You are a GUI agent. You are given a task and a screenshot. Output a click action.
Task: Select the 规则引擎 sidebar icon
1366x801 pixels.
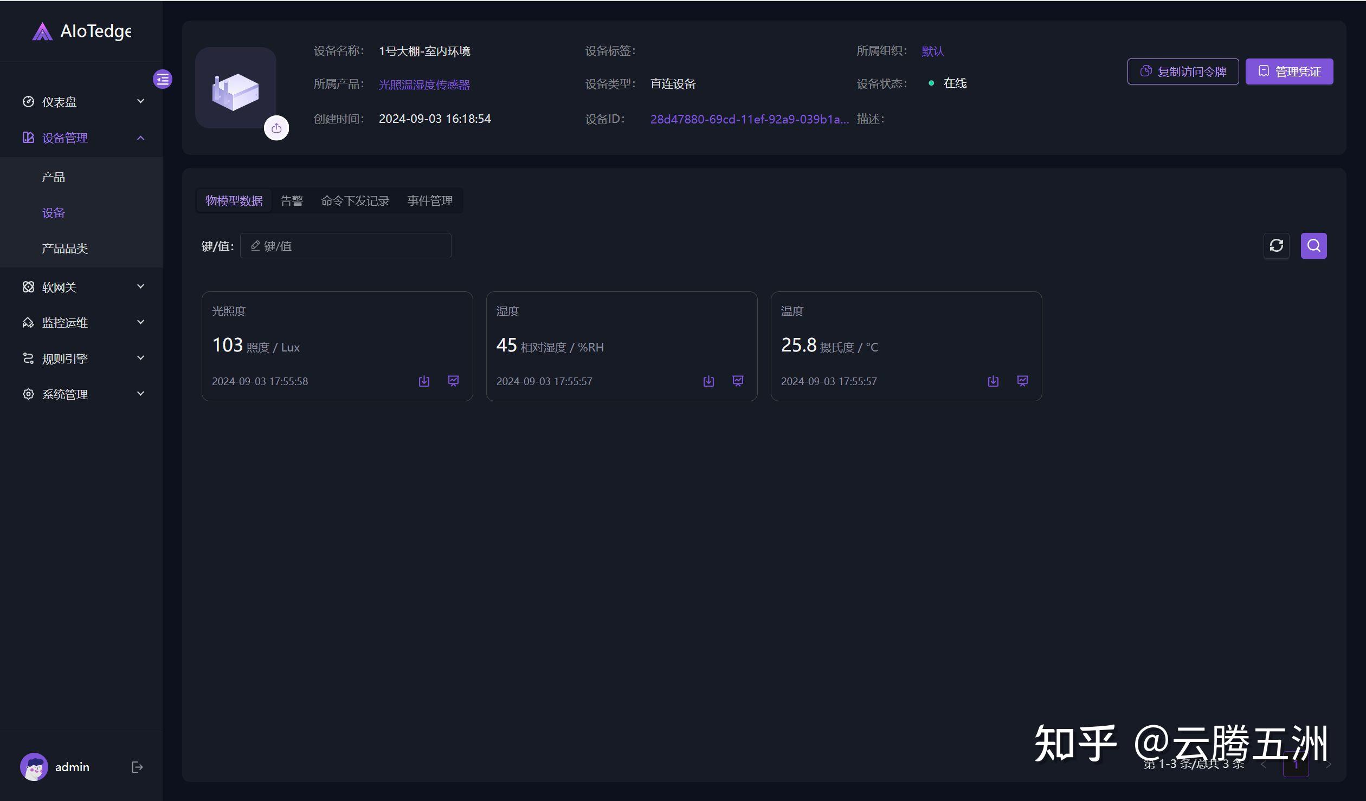point(29,358)
